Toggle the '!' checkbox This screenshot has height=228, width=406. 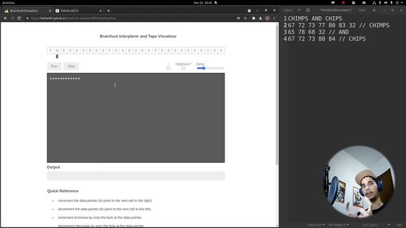168,68
